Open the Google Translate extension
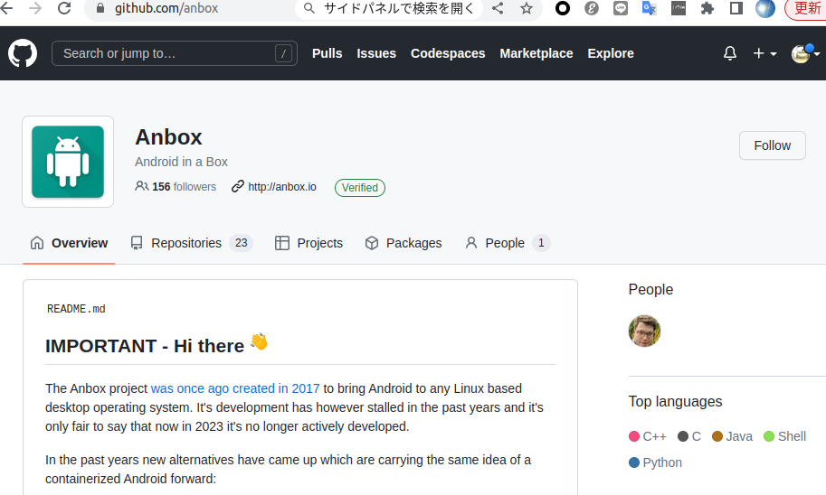Viewport: 826px width, 495px height. [649, 8]
